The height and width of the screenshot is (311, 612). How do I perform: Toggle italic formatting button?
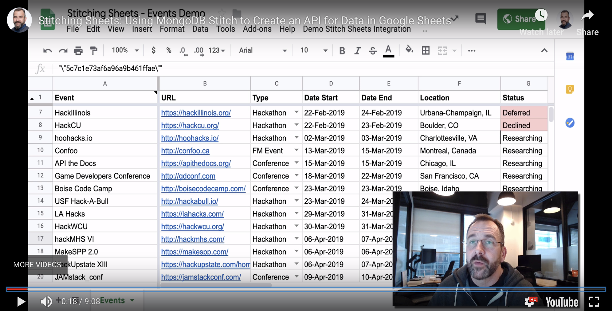tap(357, 51)
